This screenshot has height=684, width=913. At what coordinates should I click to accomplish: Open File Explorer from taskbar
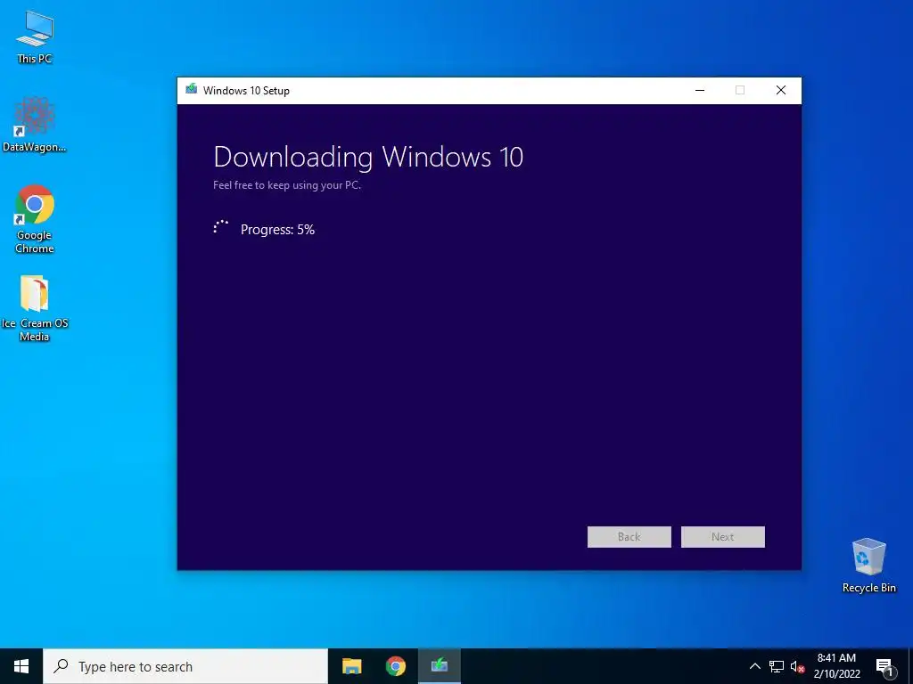(351, 666)
